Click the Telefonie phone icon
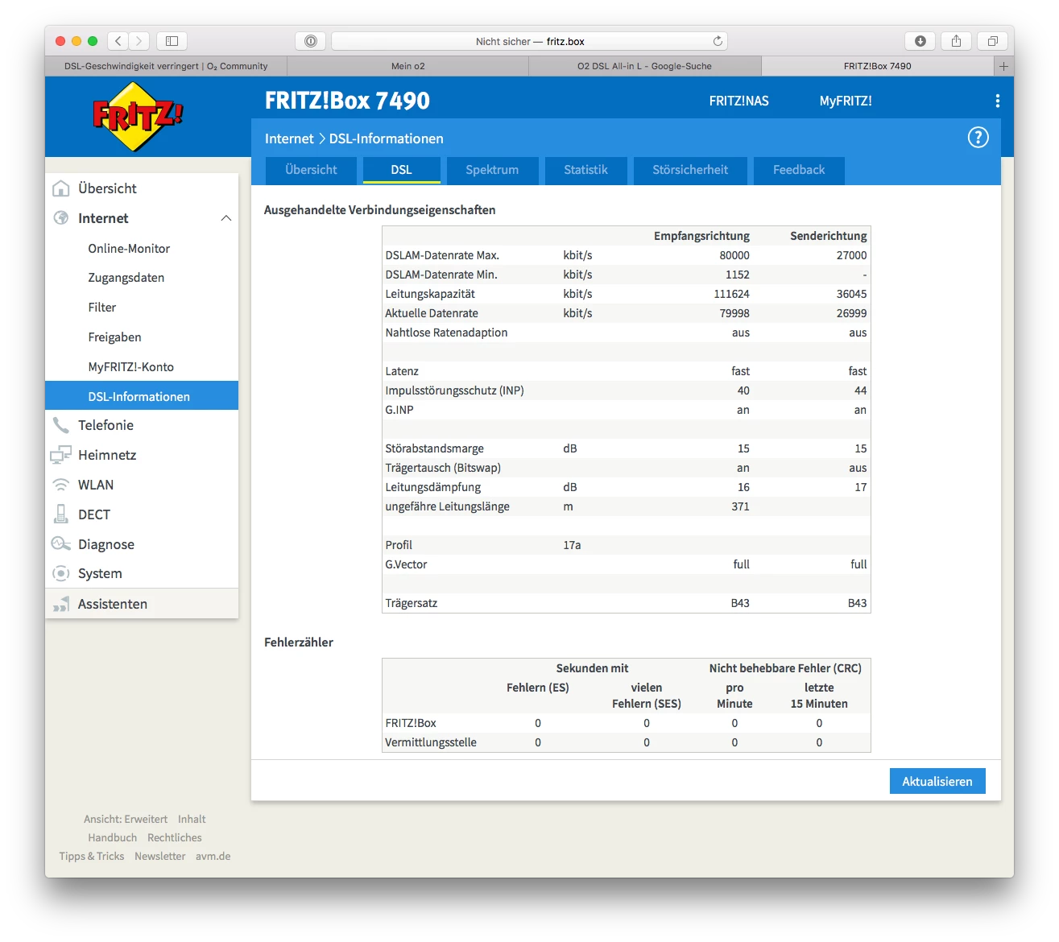1059x942 pixels. pos(60,425)
